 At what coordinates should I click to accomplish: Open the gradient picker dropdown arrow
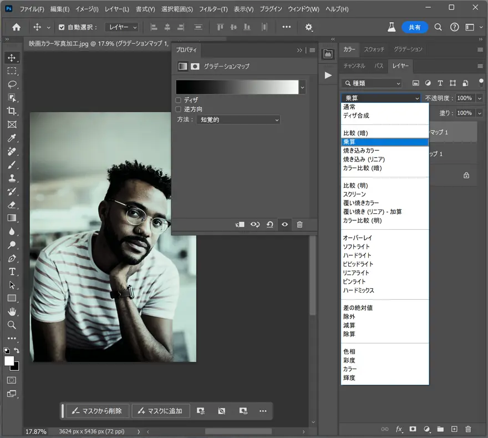click(x=302, y=87)
